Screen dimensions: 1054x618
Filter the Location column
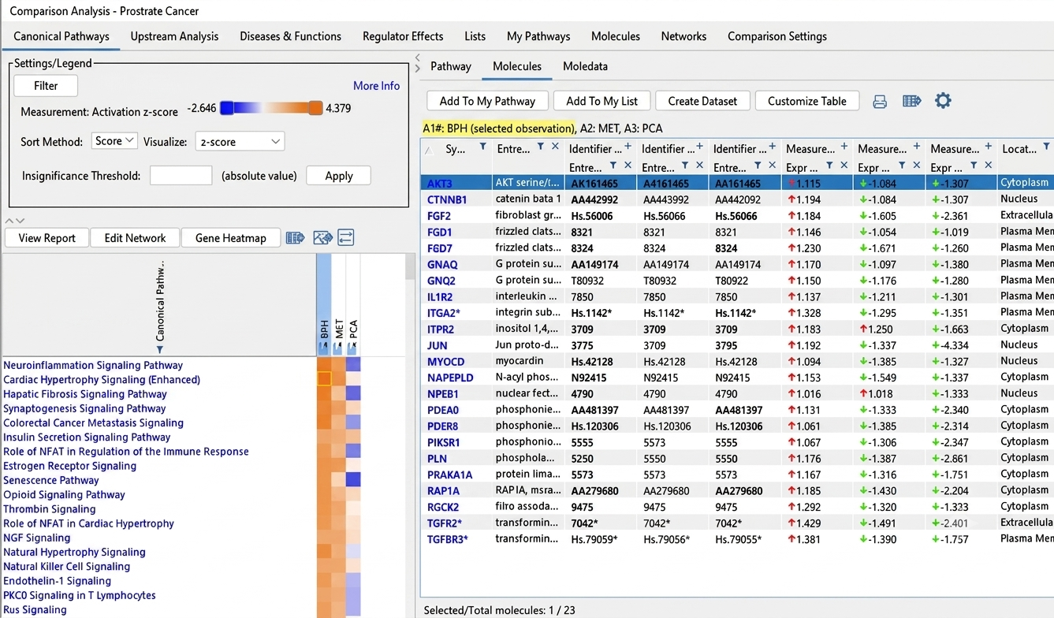tap(1046, 147)
